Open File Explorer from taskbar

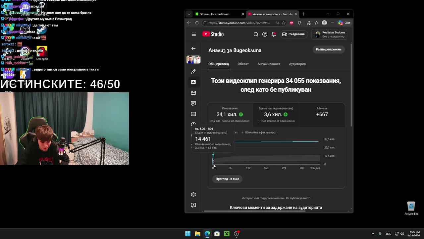[x=197, y=234]
